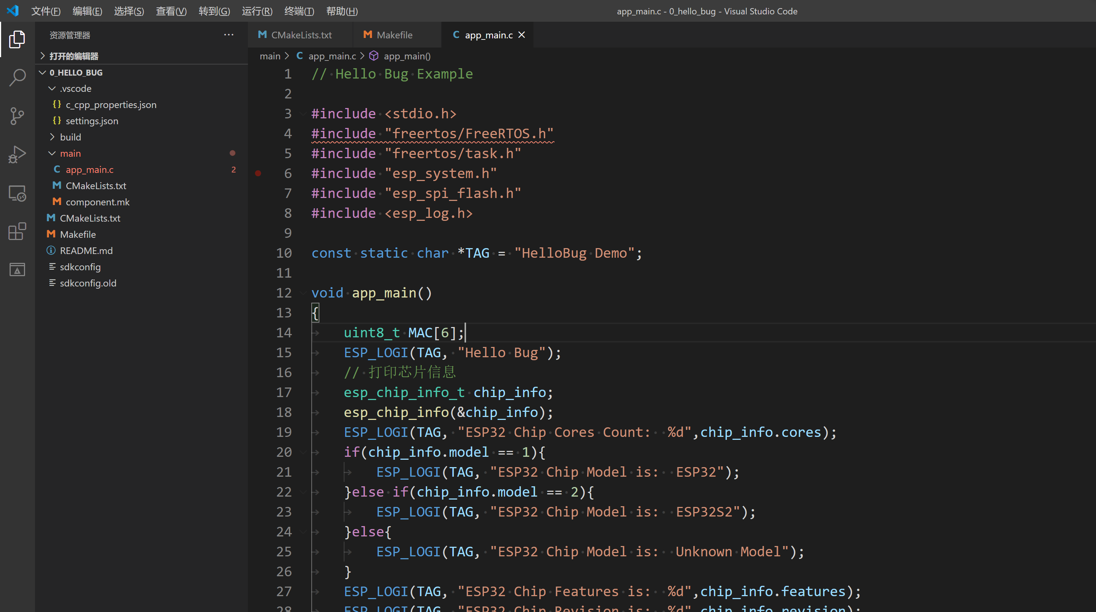Expand the Open Editors section
1096x612 pixels.
[x=73, y=56]
